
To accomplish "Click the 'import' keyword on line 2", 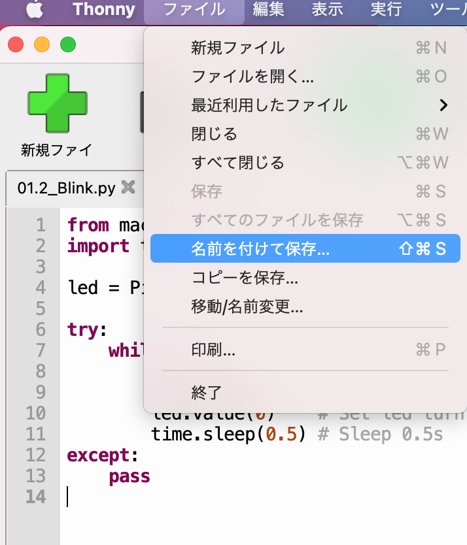I will (x=98, y=246).
